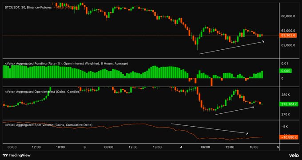Select the BTCUSDT, 30, Binance-Futures title
This screenshot has width=302, height=160.
(x=28, y=8)
